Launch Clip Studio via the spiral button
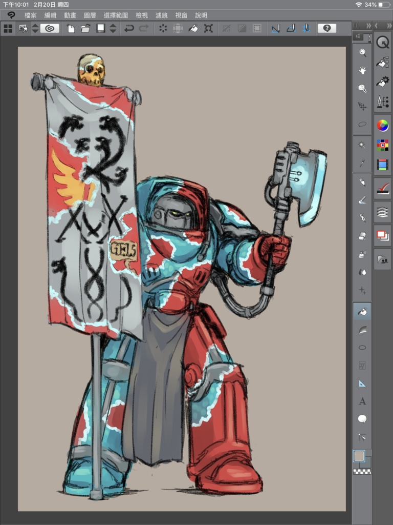This screenshot has width=393, height=525. coord(50,29)
